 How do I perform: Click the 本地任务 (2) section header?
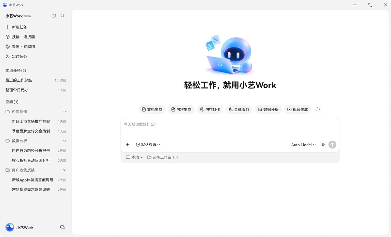(x=16, y=71)
